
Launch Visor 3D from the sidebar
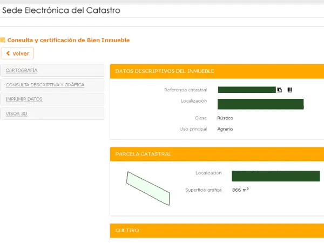[16, 114]
